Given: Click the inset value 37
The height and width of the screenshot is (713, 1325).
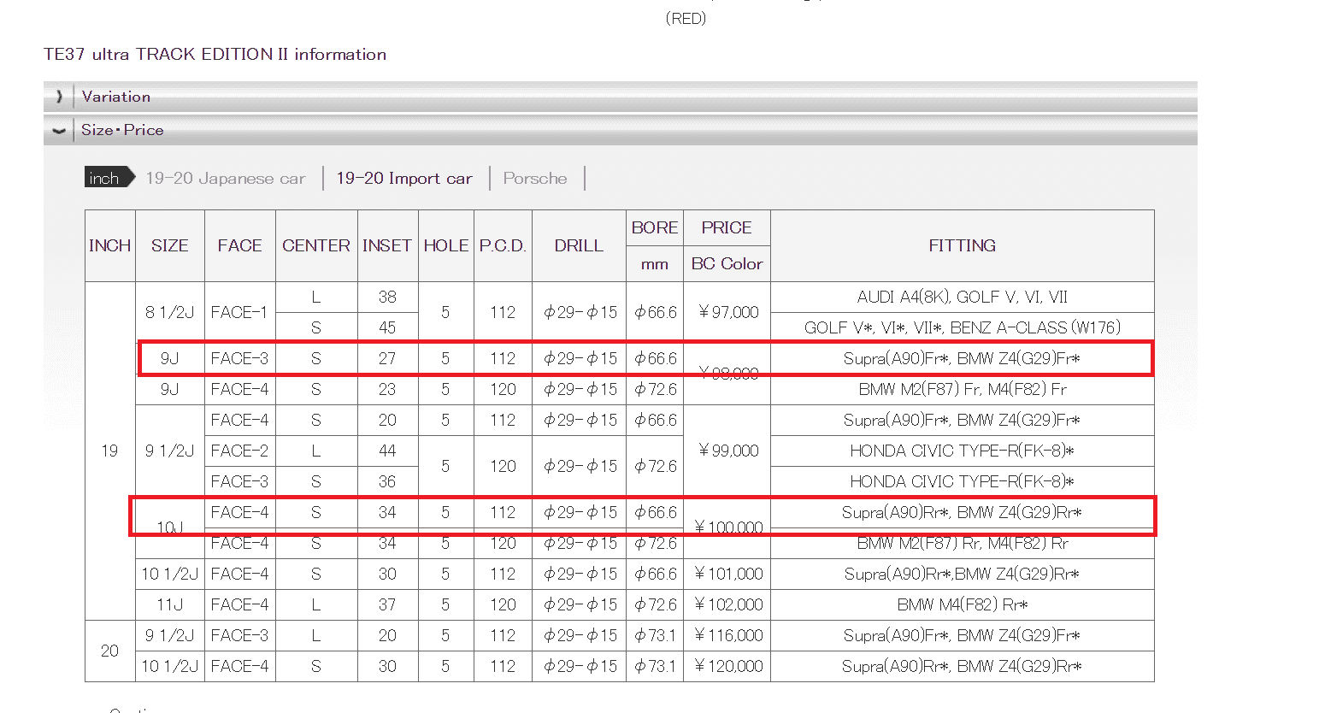Looking at the screenshot, I should pos(387,604).
